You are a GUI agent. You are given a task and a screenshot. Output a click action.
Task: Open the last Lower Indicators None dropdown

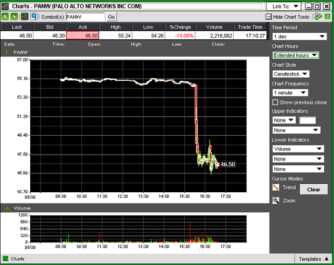pyautogui.click(x=298, y=169)
